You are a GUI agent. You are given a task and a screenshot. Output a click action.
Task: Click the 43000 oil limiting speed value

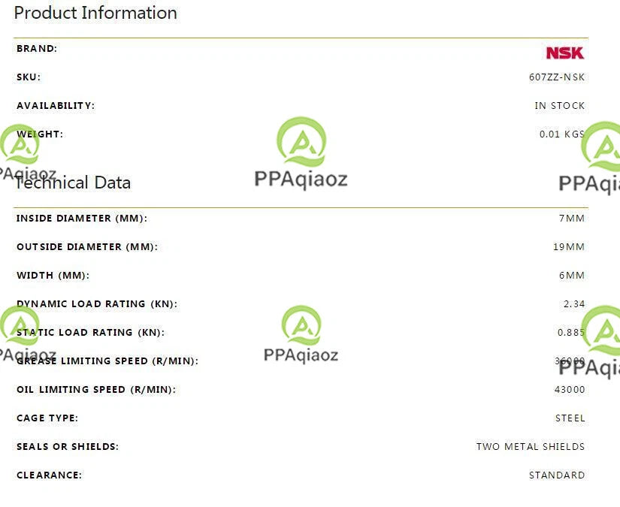pos(570,390)
